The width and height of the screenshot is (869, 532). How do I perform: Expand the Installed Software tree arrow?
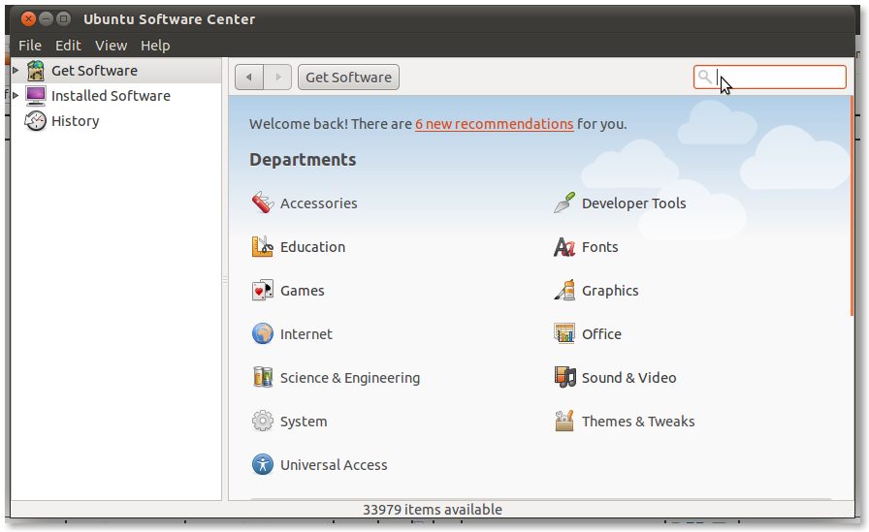[16, 95]
